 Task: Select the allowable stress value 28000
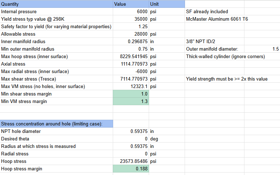click(131, 34)
